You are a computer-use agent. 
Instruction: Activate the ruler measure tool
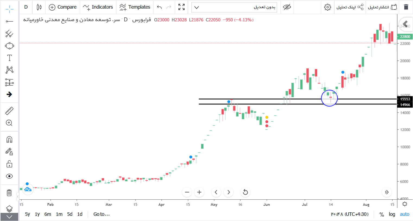point(9,111)
